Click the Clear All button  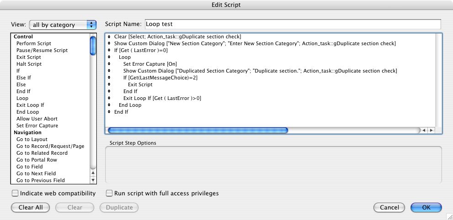click(30, 207)
